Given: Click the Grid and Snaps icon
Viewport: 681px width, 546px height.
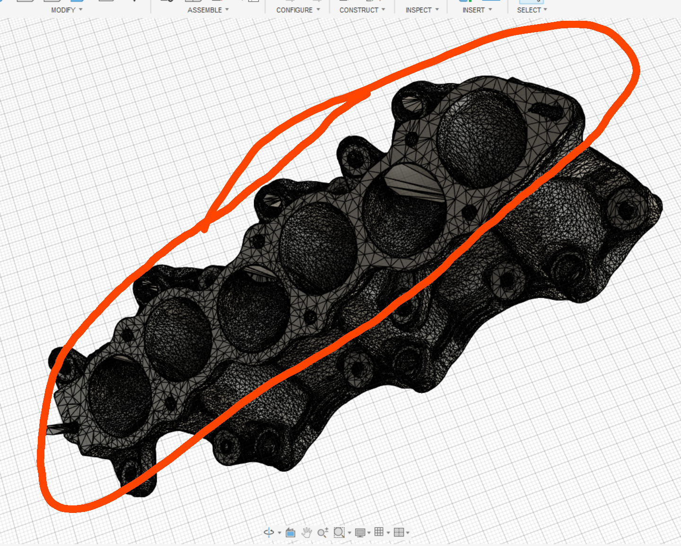Looking at the screenshot, I should point(379,532).
